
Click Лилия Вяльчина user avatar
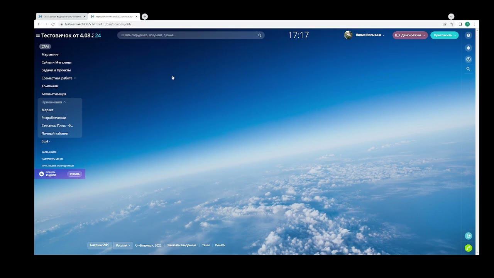click(348, 35)
